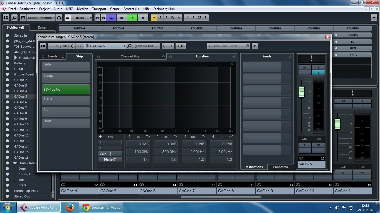Screen dimensions: 380x213
Task: Click the Stop transport button
Action: pos(122,18)
